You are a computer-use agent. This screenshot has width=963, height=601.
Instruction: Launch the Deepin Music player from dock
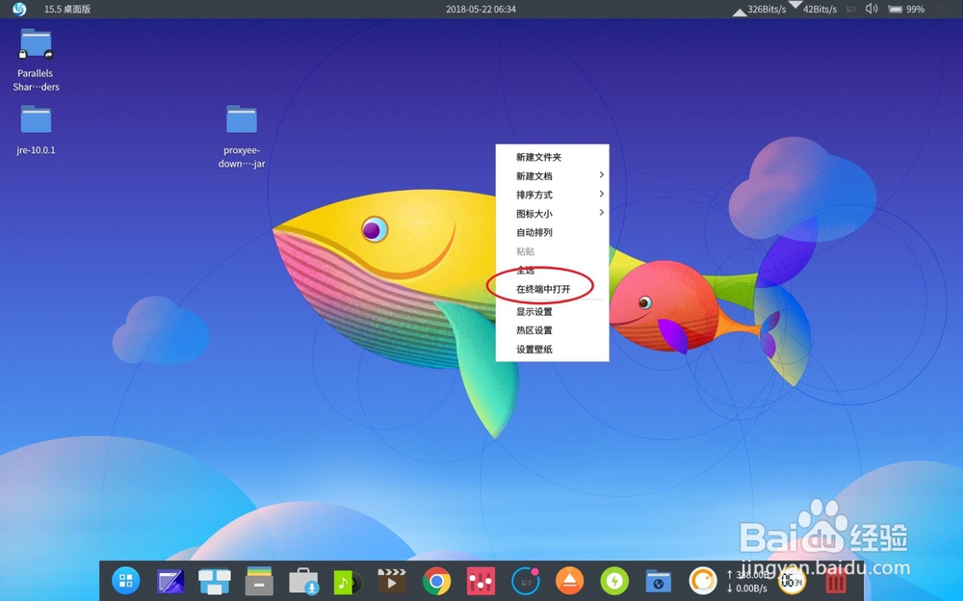tap(348, 581)
